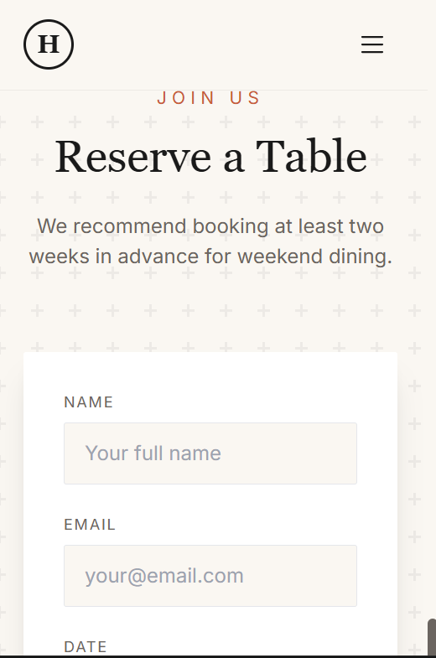Click the 'We recommend booking' sentence start
436x658 pixels.
(x=153, y=226)
